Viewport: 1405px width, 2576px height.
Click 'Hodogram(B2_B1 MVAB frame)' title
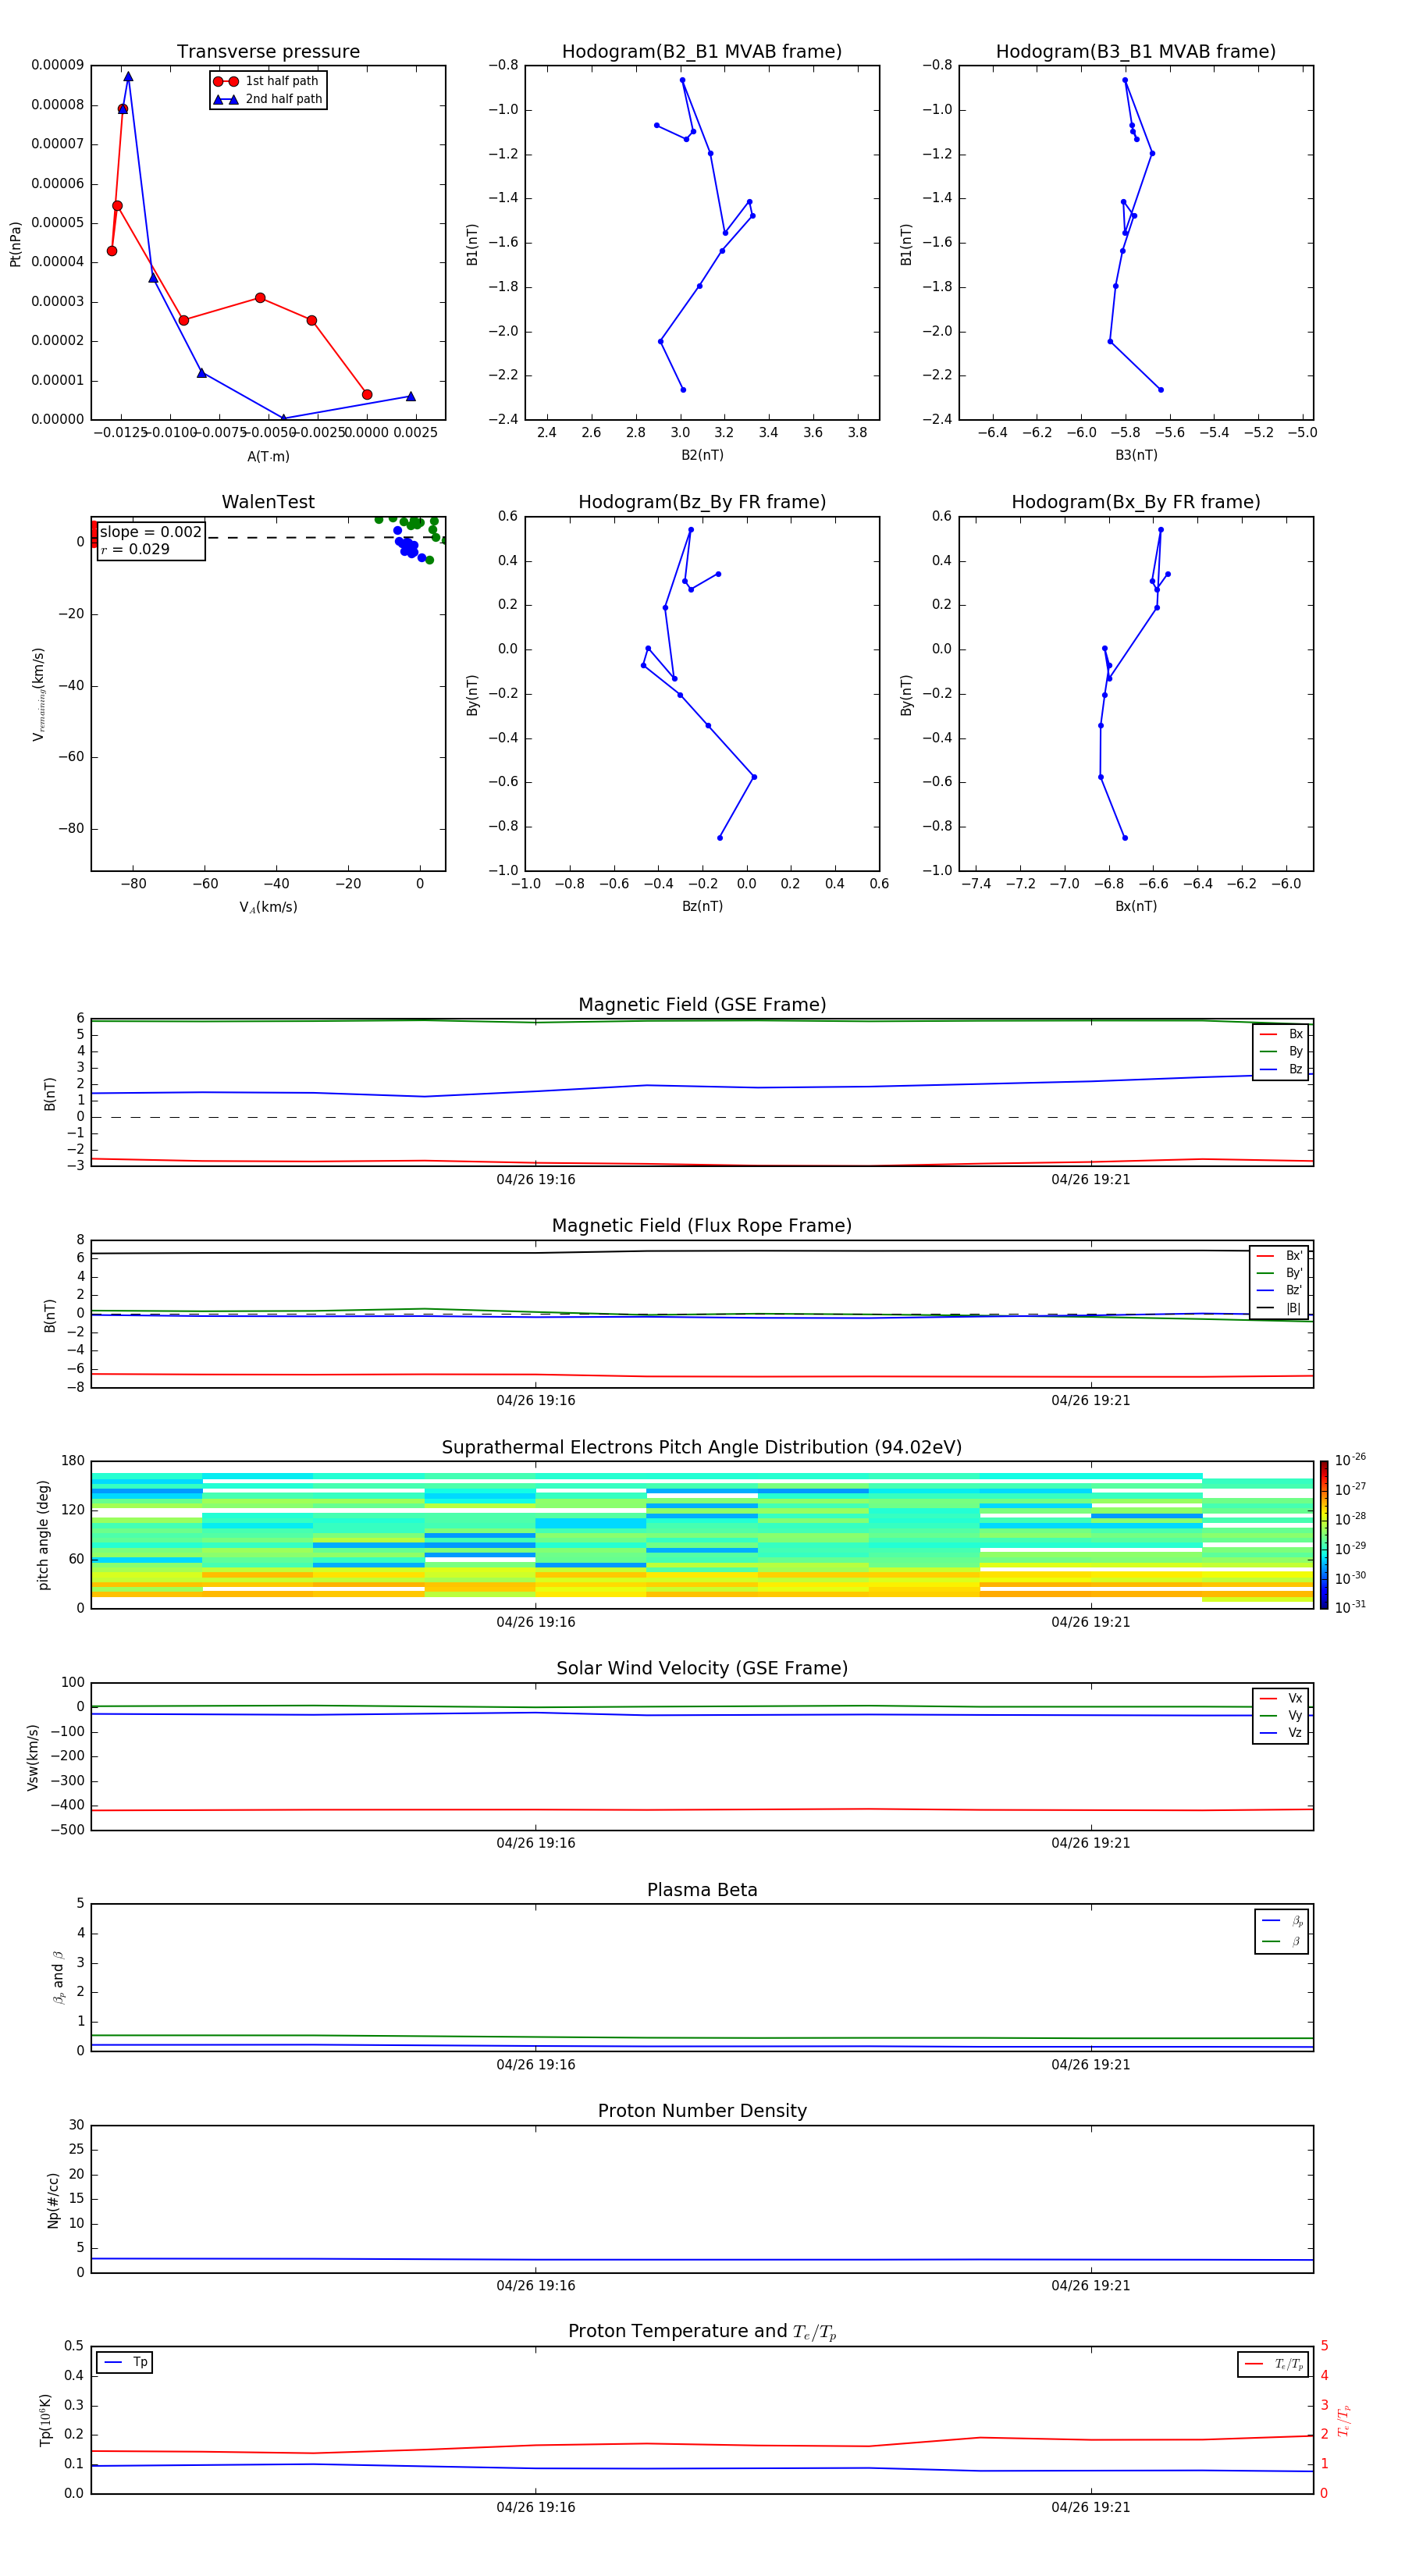[x=702, y=51]
